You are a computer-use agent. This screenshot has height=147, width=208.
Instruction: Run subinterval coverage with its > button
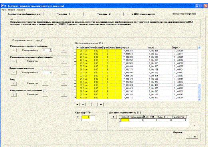tap(14, 61)
